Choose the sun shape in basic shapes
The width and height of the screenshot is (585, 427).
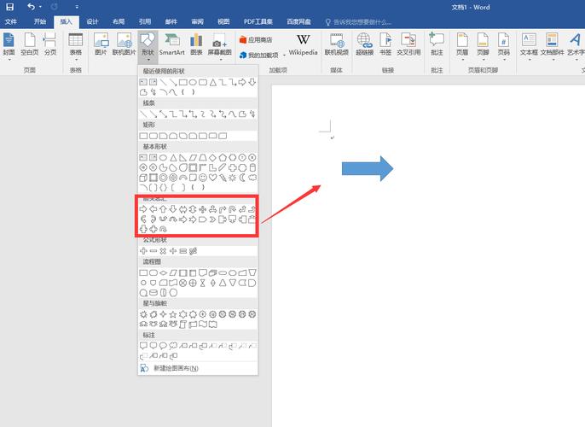(x=233, y=178)
